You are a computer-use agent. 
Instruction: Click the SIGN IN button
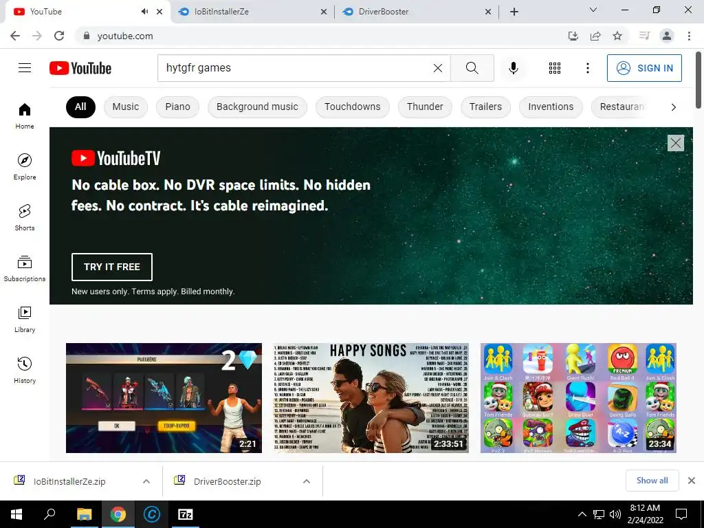coord(644,68)
